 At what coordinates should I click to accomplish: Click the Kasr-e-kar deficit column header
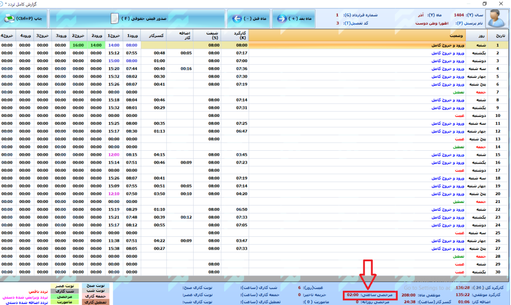pos(154,36)
